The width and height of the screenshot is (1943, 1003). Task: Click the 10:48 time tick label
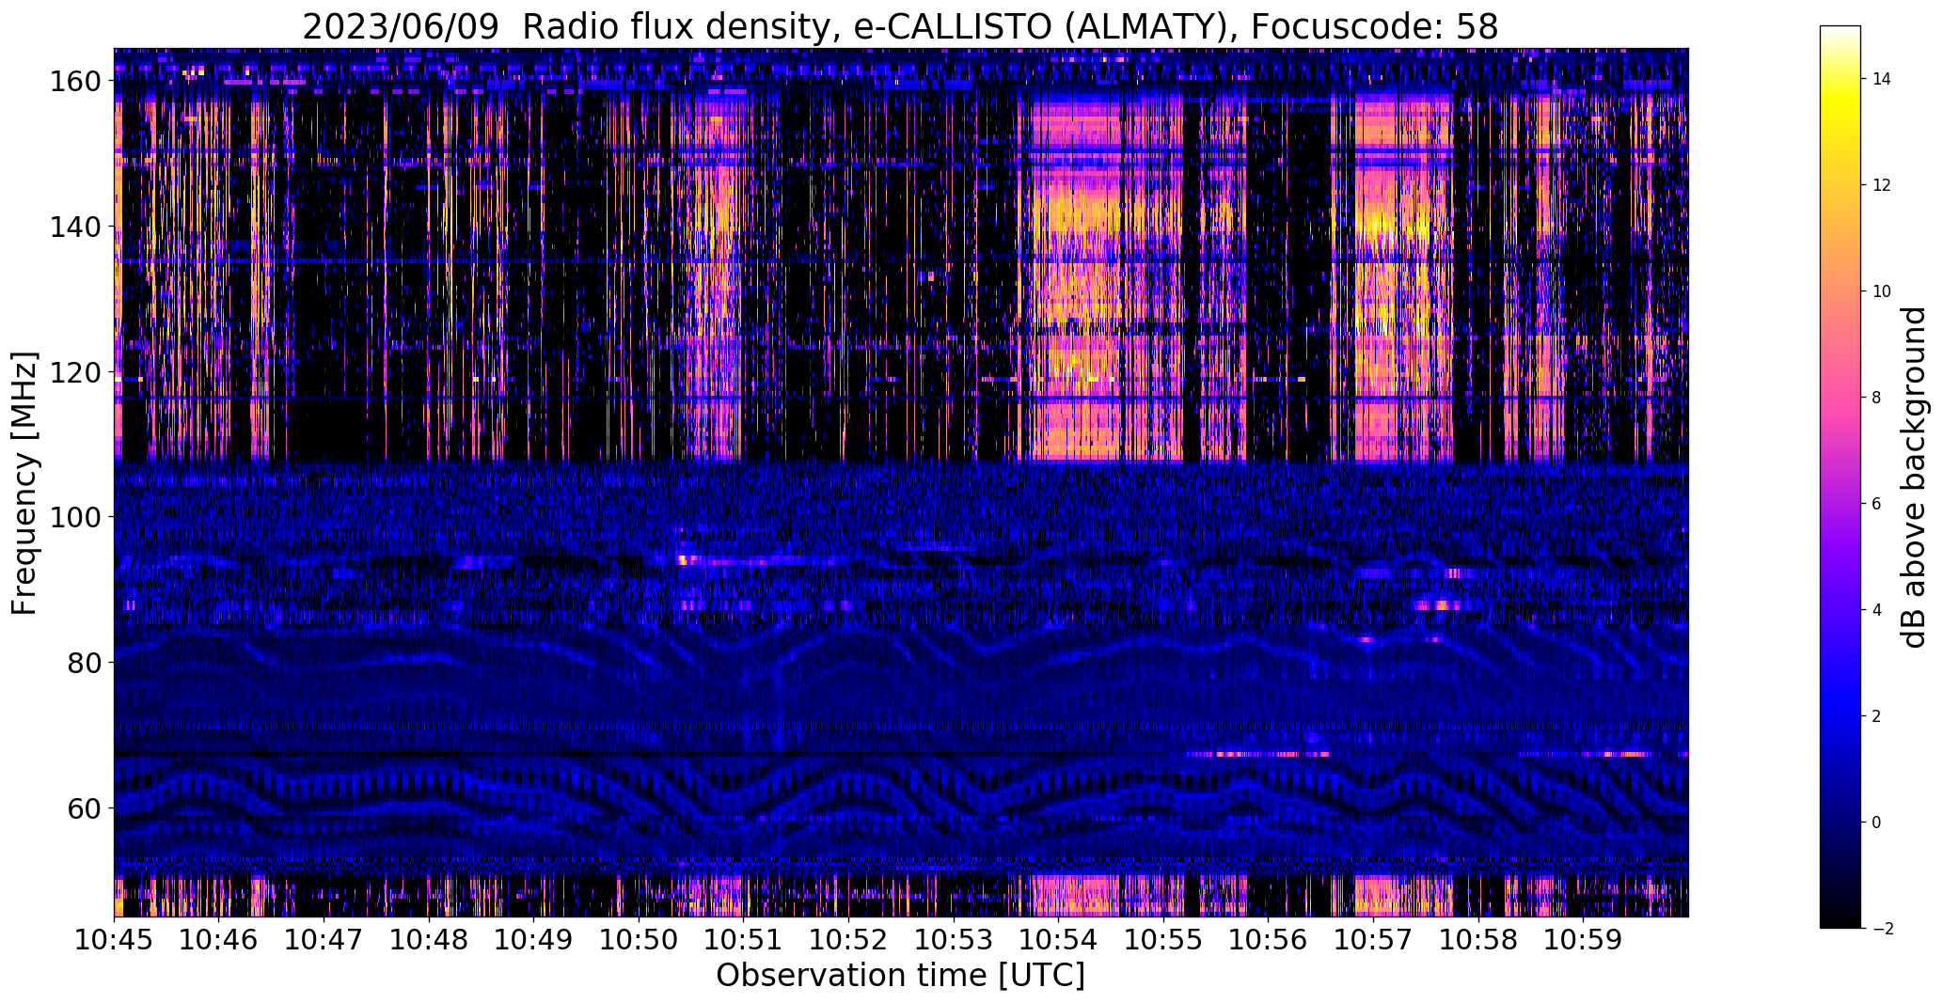tap(429, 939)
